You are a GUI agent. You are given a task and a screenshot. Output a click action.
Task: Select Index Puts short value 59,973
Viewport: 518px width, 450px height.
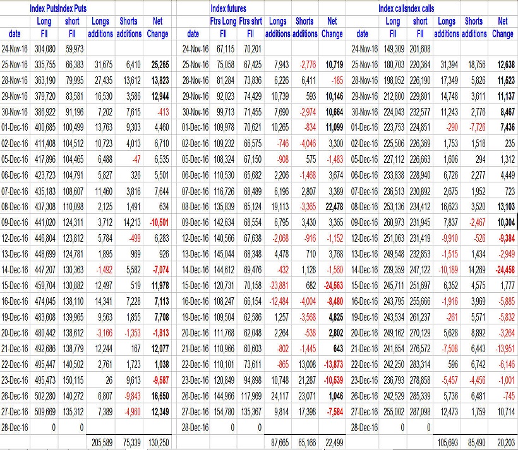click(x=75, y=49)
